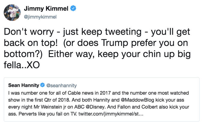Click the Jimmy Kimmel display name
Viewport: 204px width, 125px height.
tap(46, 9)
